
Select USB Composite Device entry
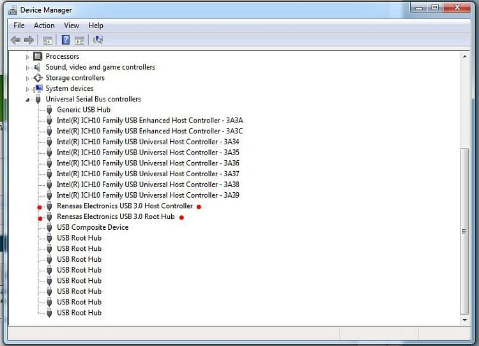[93, 227]
